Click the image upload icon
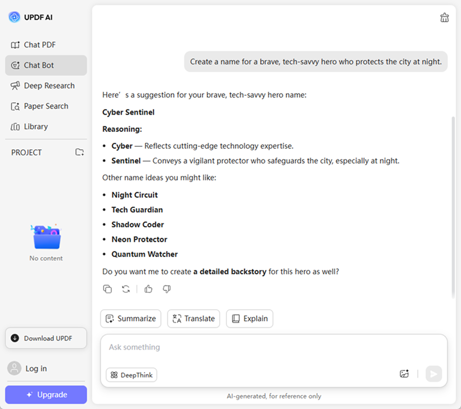461x409 pixels. 404,374
